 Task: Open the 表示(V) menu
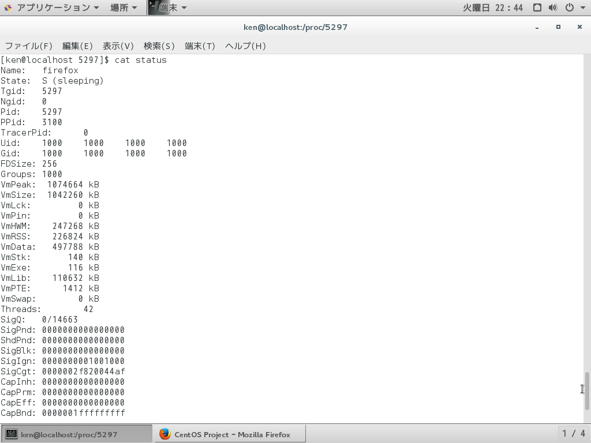(x=118, y=46)
